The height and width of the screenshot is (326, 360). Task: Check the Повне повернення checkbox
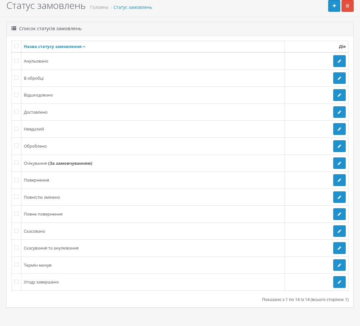click(x=16, y=214)
